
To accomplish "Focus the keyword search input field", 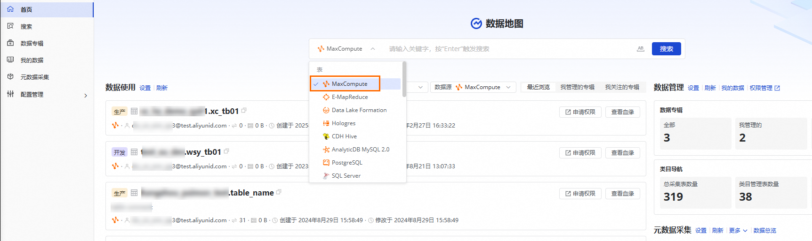I will pos(508,49).
